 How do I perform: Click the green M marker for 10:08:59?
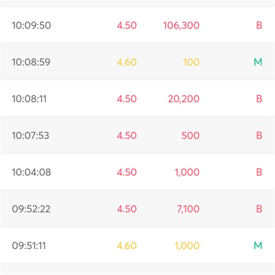coord(258,62)
